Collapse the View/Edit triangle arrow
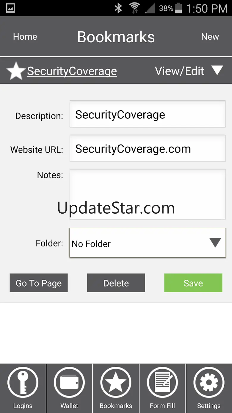232x413 pixels. [x=217, y=71]
